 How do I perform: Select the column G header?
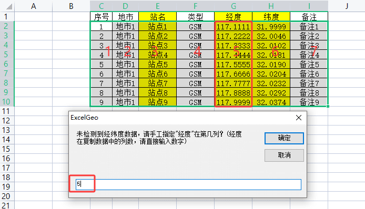(233, 6)
